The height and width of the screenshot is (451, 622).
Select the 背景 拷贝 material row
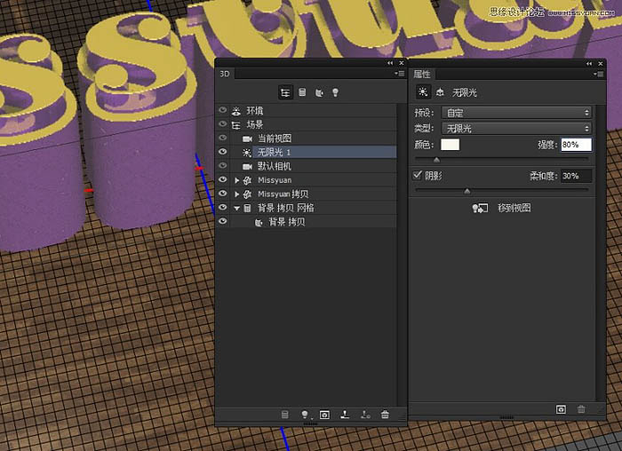pyautogui.click(x=313, y=222)
